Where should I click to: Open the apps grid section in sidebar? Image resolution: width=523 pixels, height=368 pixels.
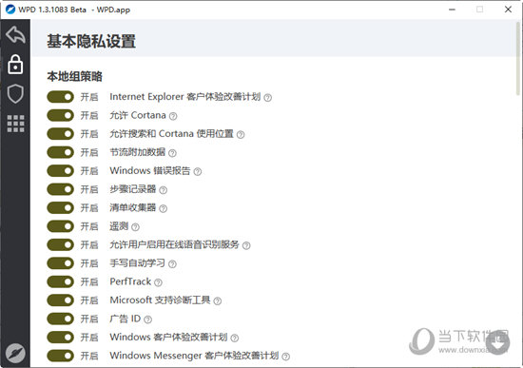coord(15,124)
